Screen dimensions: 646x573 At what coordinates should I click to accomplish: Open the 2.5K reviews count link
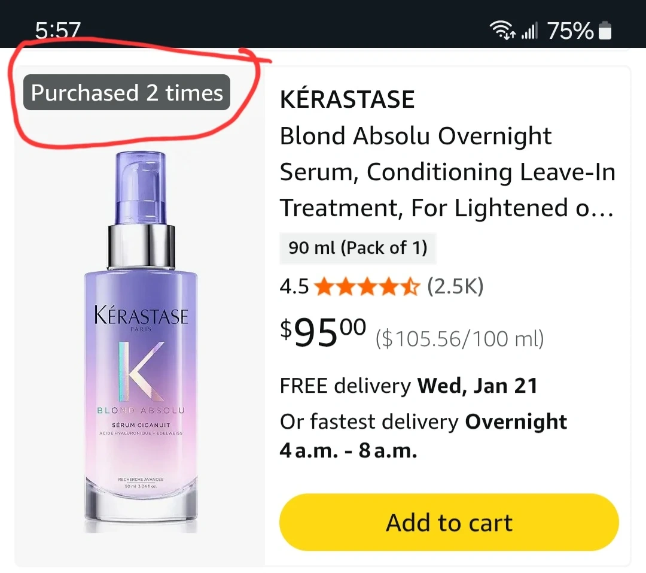click(x=455, y=287)
